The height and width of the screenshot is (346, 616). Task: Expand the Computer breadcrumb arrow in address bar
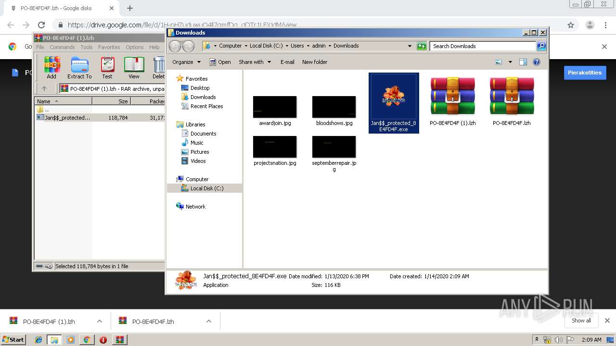click(245, 46)
